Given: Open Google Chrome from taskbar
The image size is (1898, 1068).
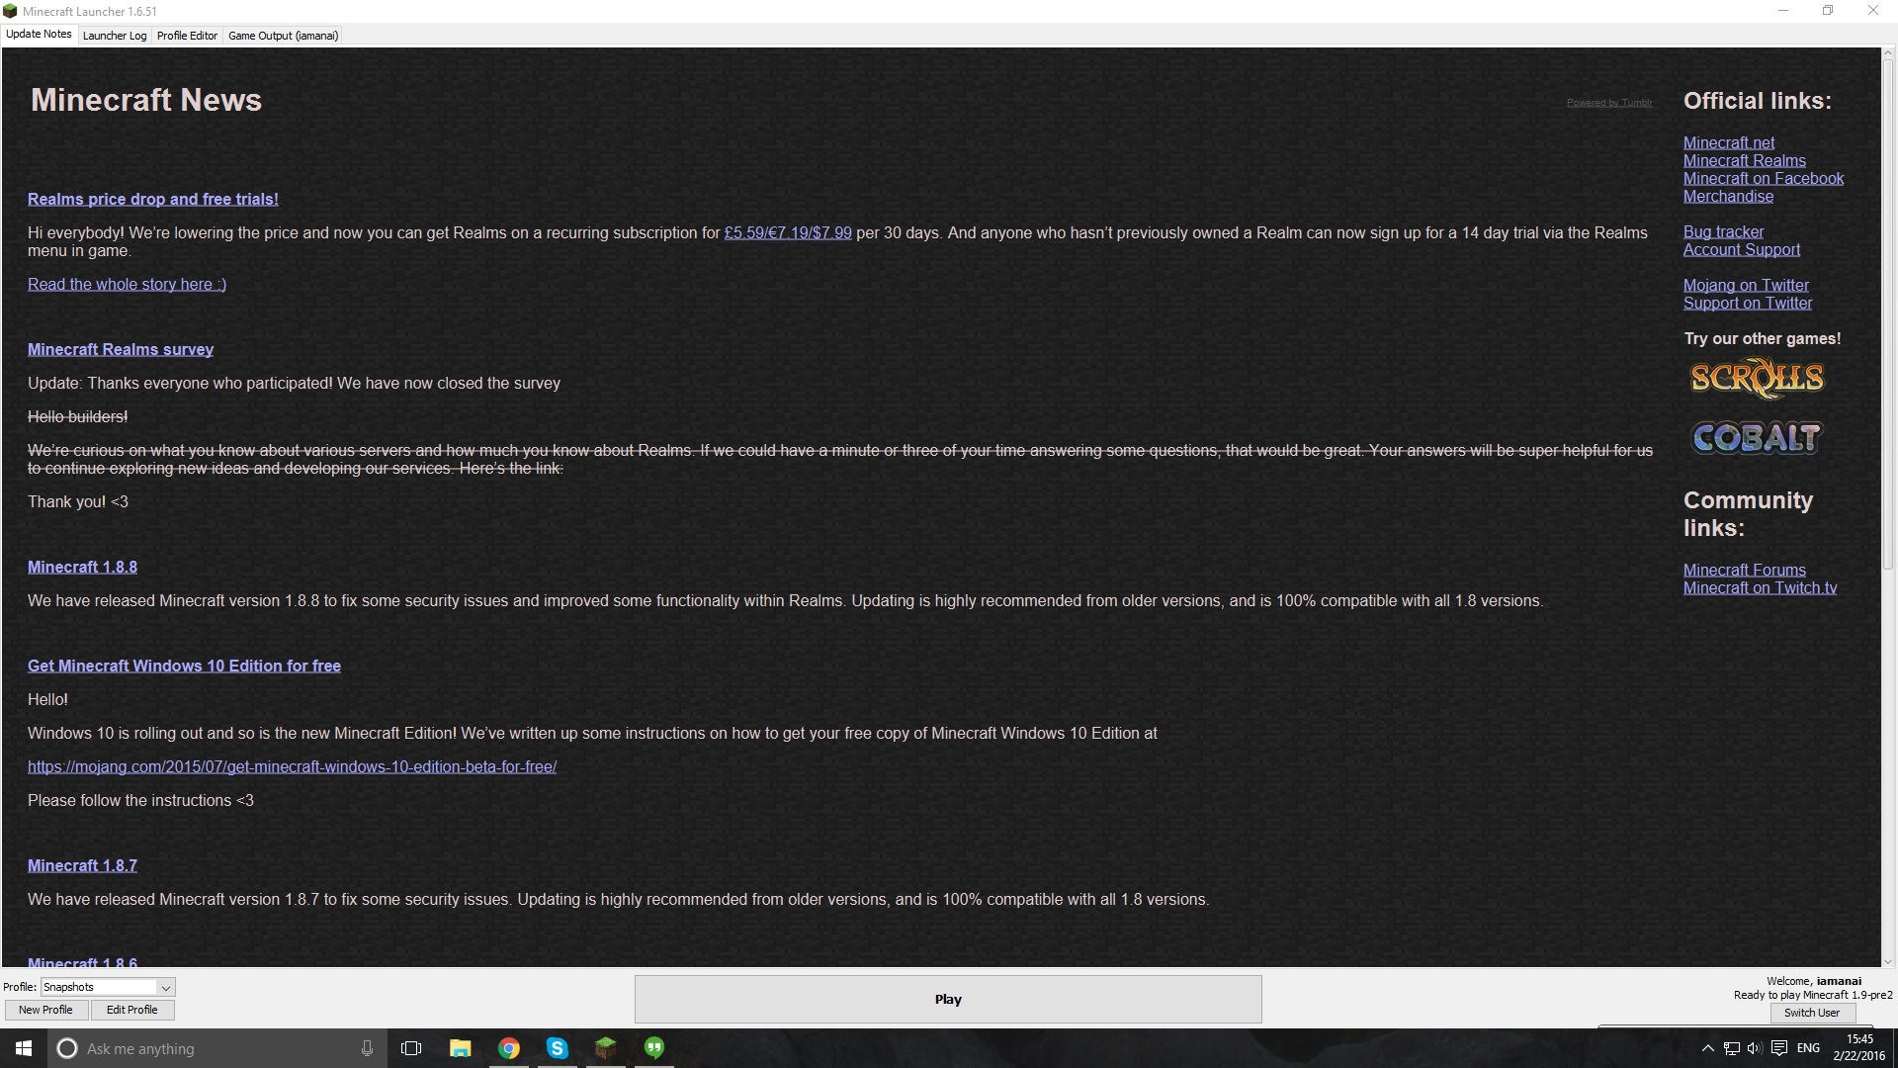Looking at the screenshot, I should [509, 1048].
